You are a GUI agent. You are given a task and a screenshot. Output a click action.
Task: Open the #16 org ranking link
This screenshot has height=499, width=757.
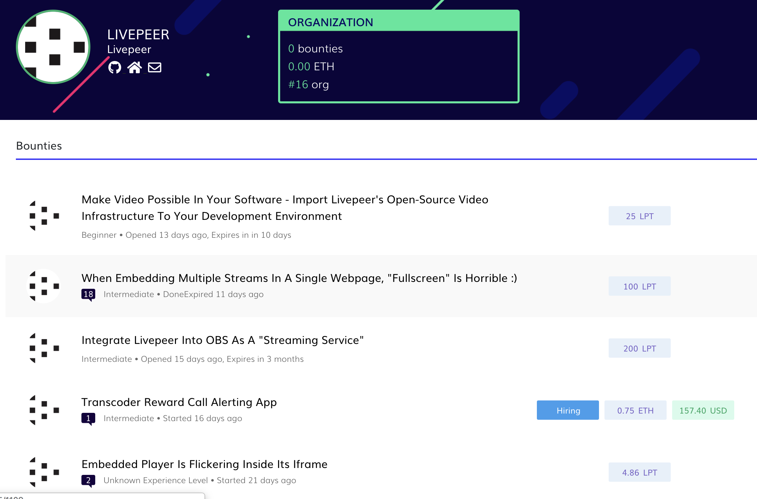tap(298, 84)
